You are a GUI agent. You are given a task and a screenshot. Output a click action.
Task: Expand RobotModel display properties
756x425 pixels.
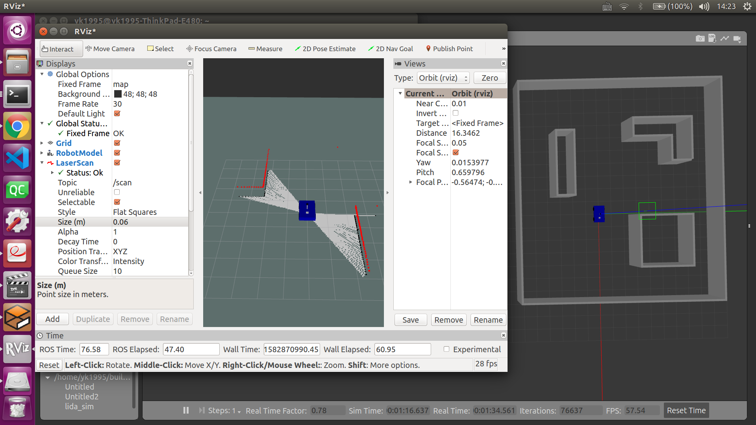point(42,153)
